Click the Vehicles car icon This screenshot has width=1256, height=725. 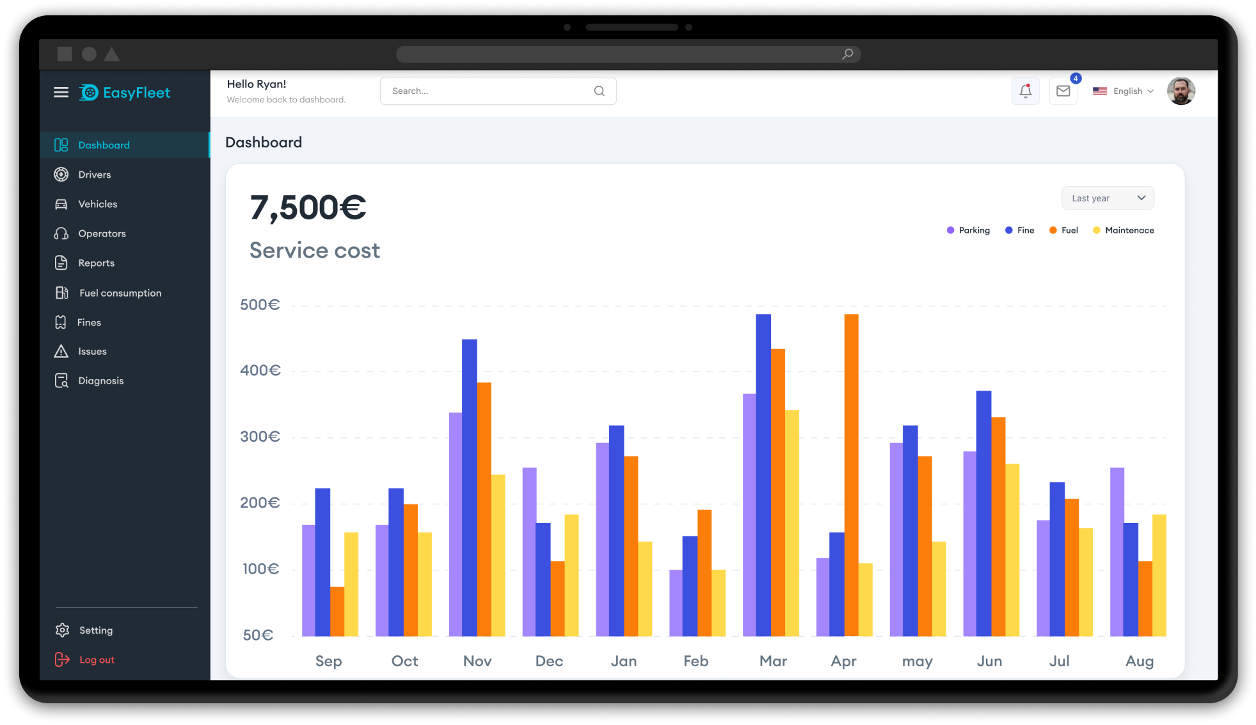(x=61, y=204)
